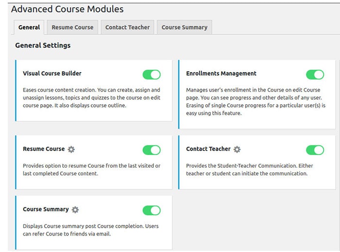
Task: Go to the Course Summary tab
Action: pyautogui.click(x=185, y=28)
